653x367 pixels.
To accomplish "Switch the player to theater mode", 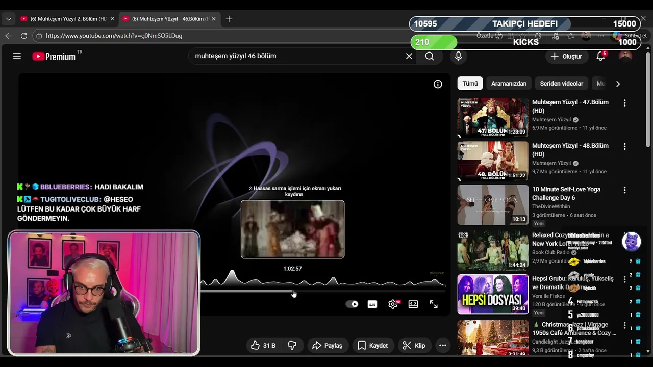I will (413, 304).
